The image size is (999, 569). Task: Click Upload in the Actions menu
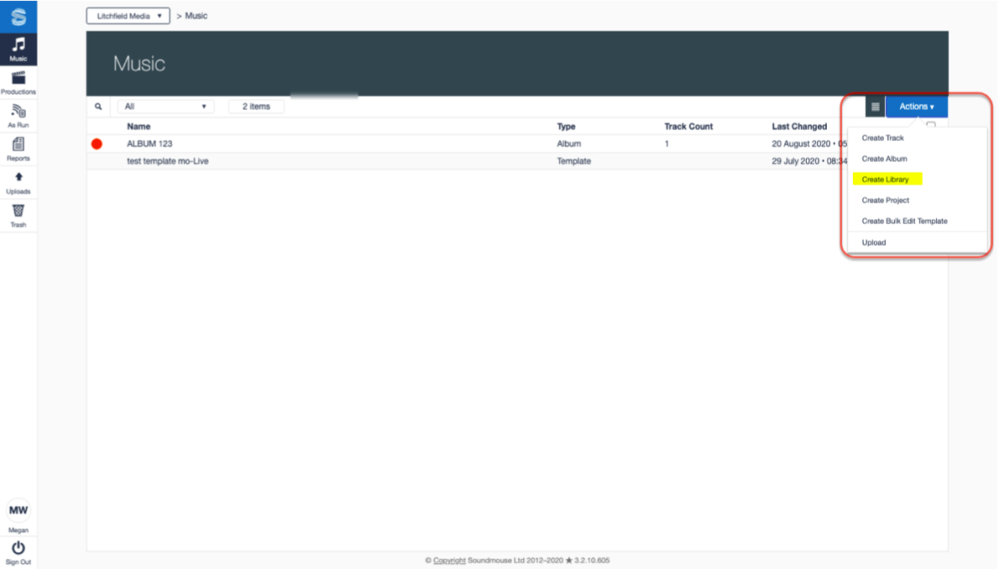[873, 243]
